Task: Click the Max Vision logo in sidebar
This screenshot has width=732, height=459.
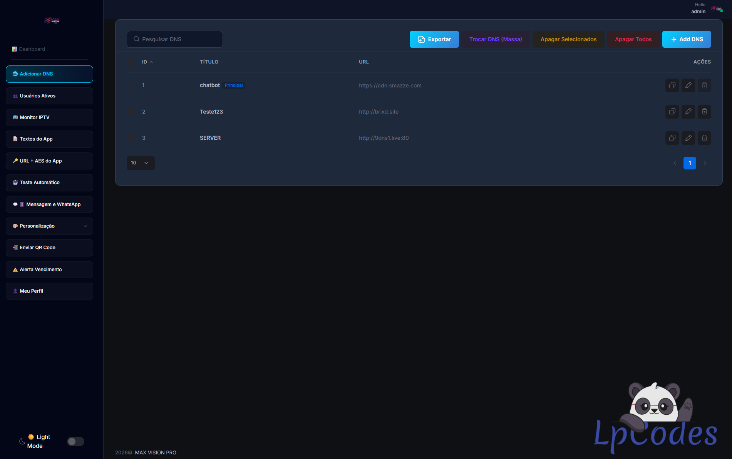Action: 52,20
